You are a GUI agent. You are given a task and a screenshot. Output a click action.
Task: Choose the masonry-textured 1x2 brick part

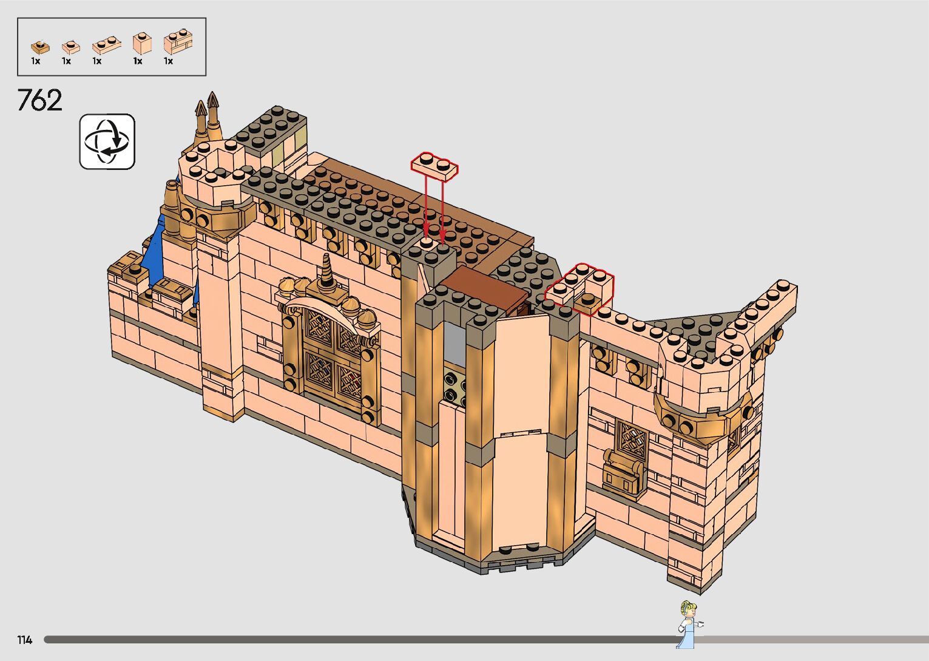tap(178, 43)
